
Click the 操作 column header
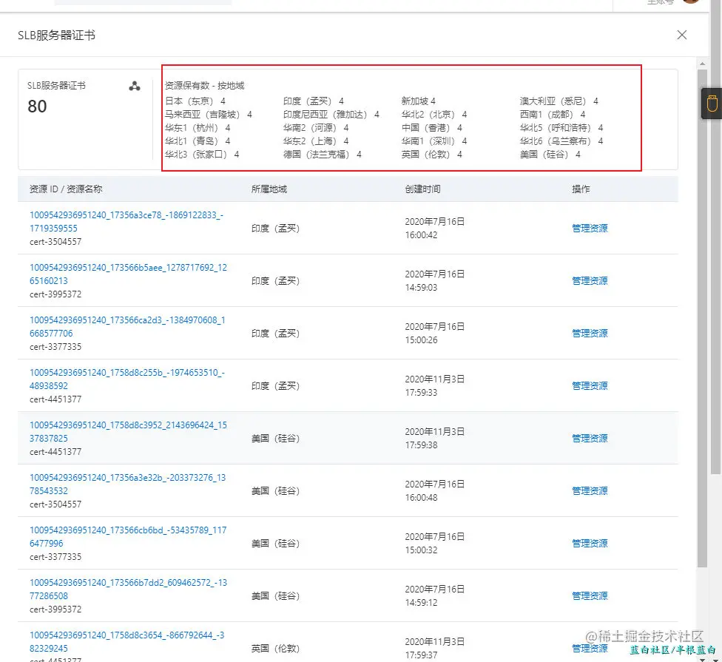(x=581, y=189)
